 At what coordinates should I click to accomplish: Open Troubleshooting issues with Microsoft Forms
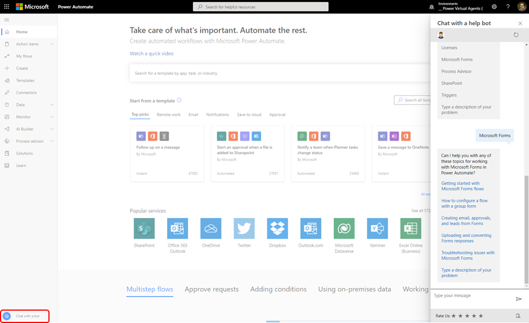pyautogui.click(x=468, y=255)
